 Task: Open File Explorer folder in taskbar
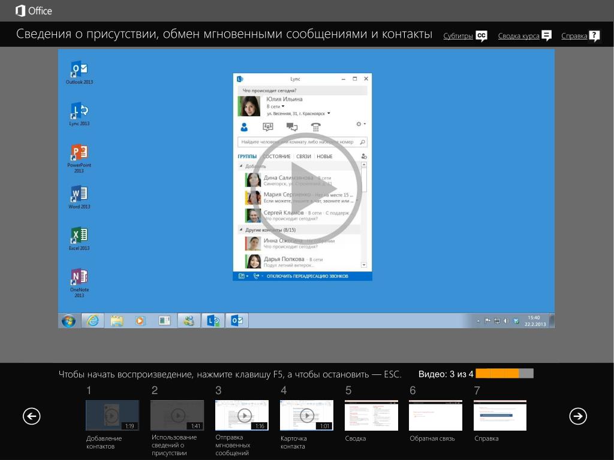pyautogui.click(x=117, y=321)
